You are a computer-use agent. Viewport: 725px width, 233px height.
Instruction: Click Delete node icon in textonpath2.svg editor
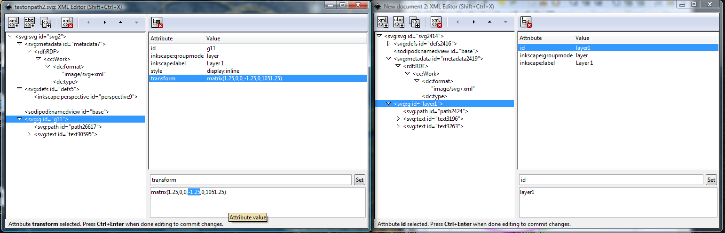point(67,22)
